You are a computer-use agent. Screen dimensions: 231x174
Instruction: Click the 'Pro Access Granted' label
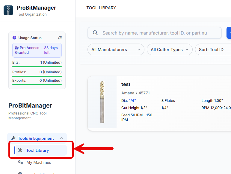click(x=27, y=50)
